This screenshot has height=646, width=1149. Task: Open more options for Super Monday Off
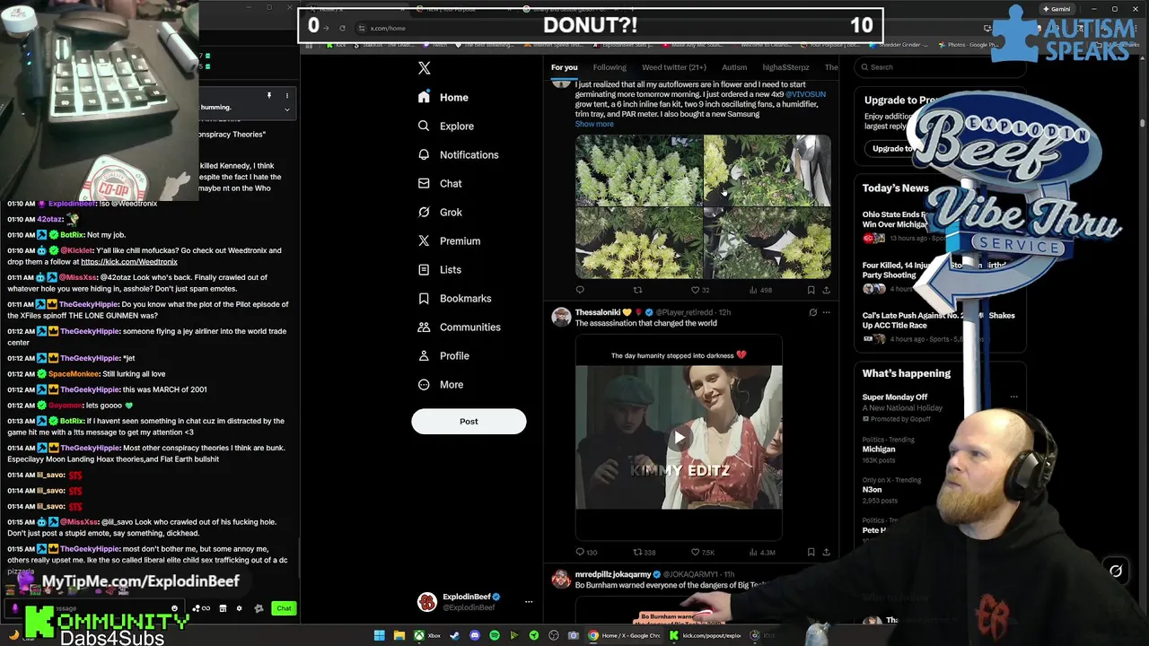tap(1013, 397)
